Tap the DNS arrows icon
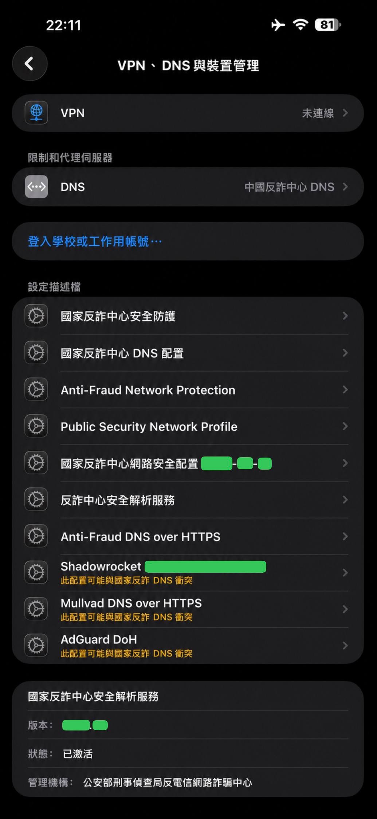Screen dimensions: 377x819 point(36,187)
